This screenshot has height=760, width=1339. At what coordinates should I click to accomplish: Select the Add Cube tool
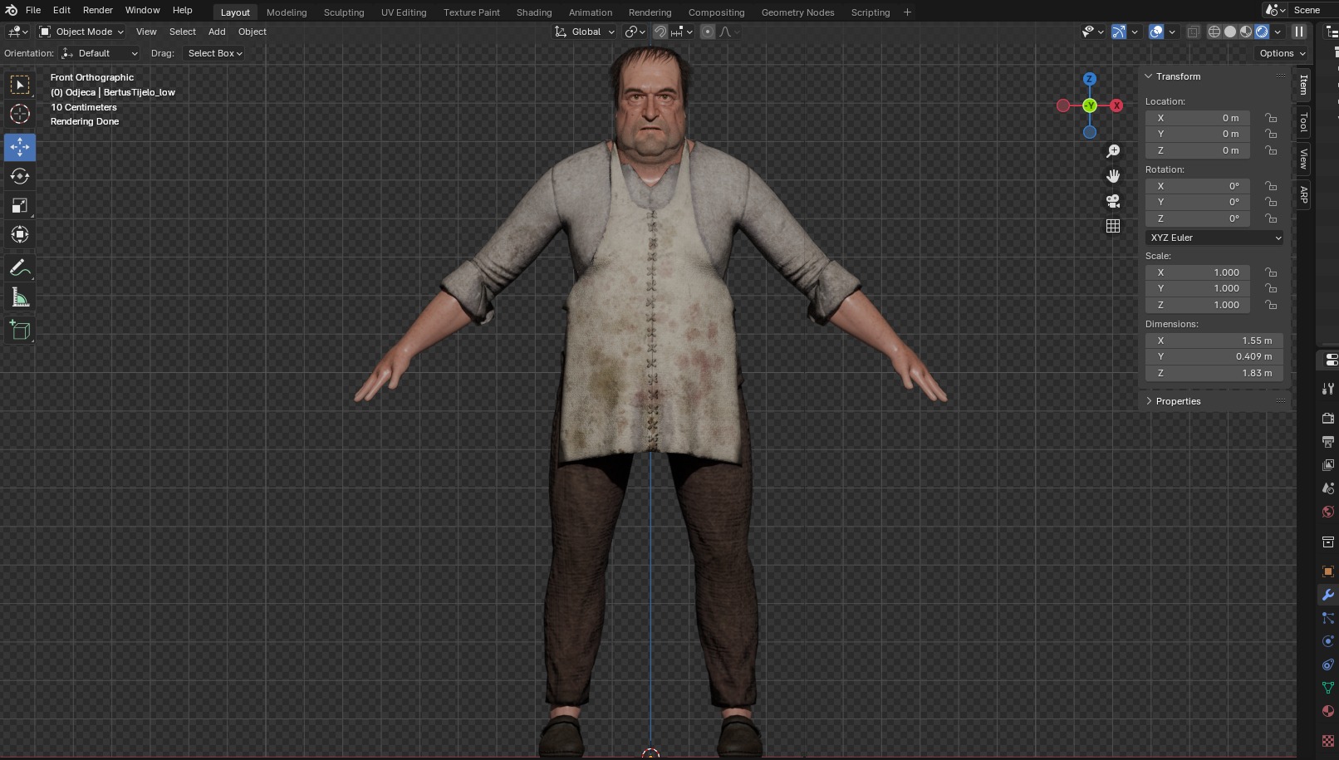(20, 331)
